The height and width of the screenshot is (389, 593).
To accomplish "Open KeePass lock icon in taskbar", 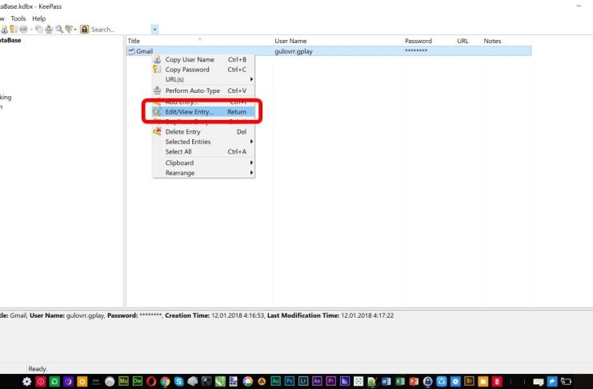I will (427, 382).
